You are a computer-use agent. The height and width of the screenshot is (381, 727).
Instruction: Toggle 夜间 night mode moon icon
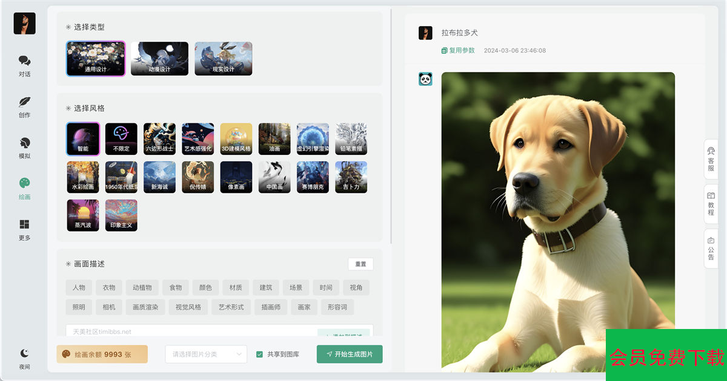point(24,354)
